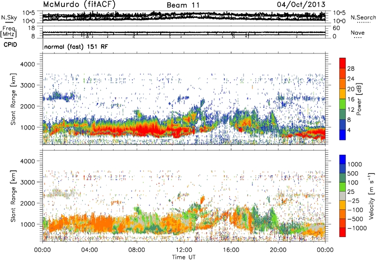Click the 'N.Search' legend label
Screen dimensions: 376x260
coord(363,17)
